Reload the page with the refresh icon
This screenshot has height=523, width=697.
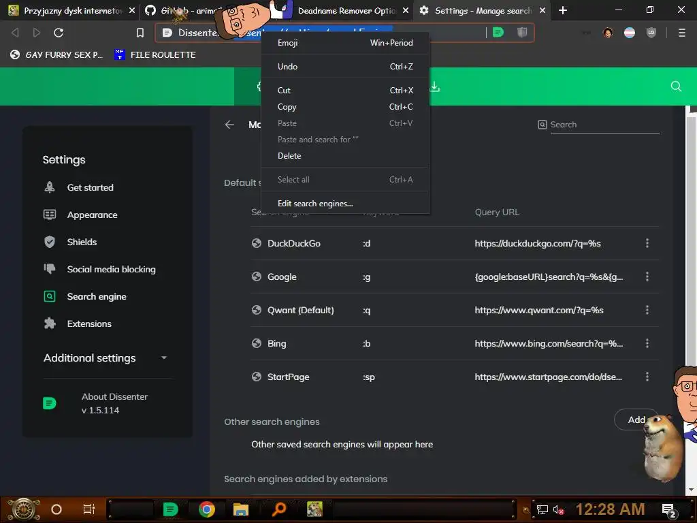click(x=59, y=33)
